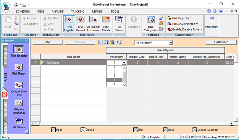Open the Risk Register view in ribbon
The height and width of the screenshot is (140, 239).
(x=69, y=24)
